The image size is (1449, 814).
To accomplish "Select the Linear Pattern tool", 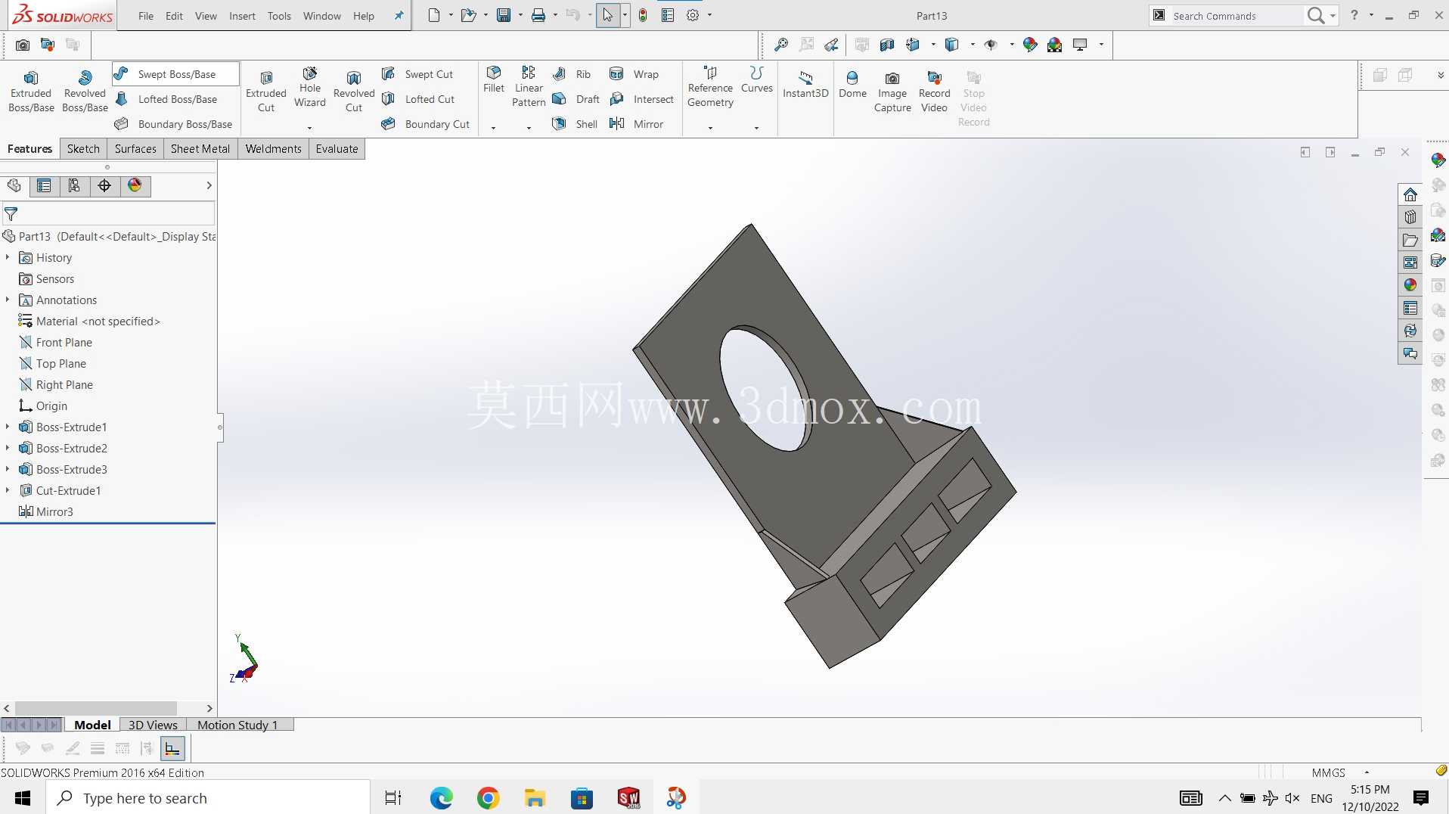I will [x=529, y=87].
